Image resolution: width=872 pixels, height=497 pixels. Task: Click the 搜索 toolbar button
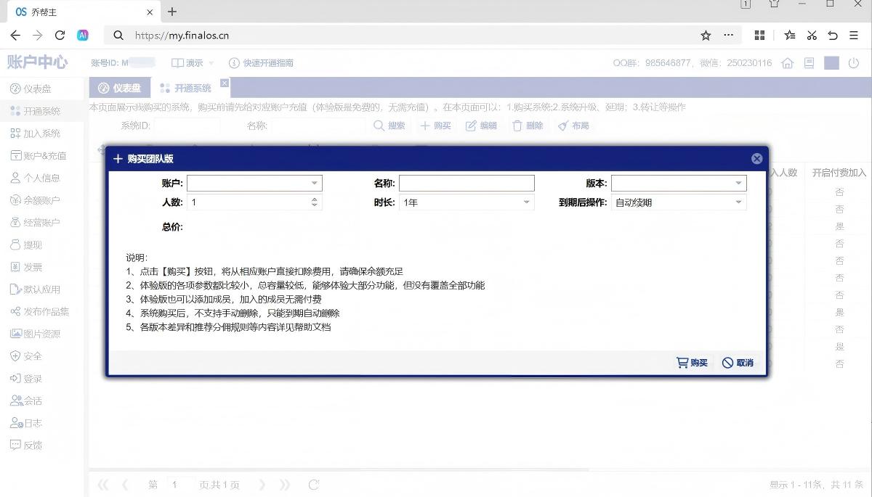(389, 126)
